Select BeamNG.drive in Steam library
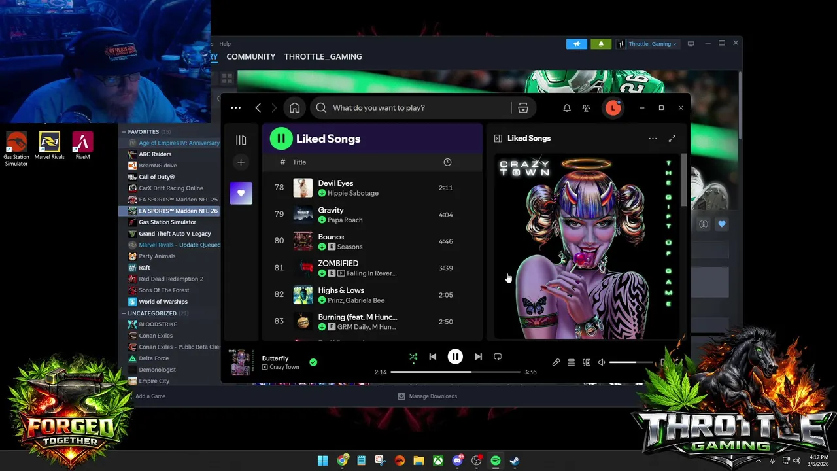Image resolution: width=837 pixels, height=471 pixels. click(158, 166)
